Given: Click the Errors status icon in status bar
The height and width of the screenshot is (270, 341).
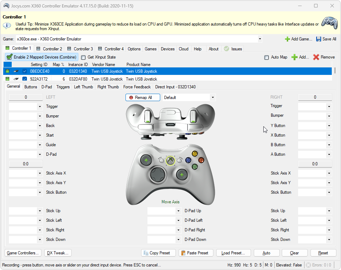Looking at the screenshot, I should pyautogui.click(x=308, y=265).
